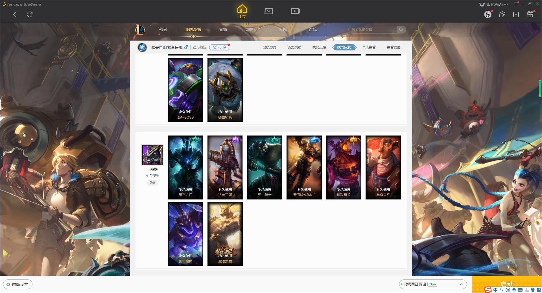Click the League of Legends logo
542x293 pixels.
(140, 30)
